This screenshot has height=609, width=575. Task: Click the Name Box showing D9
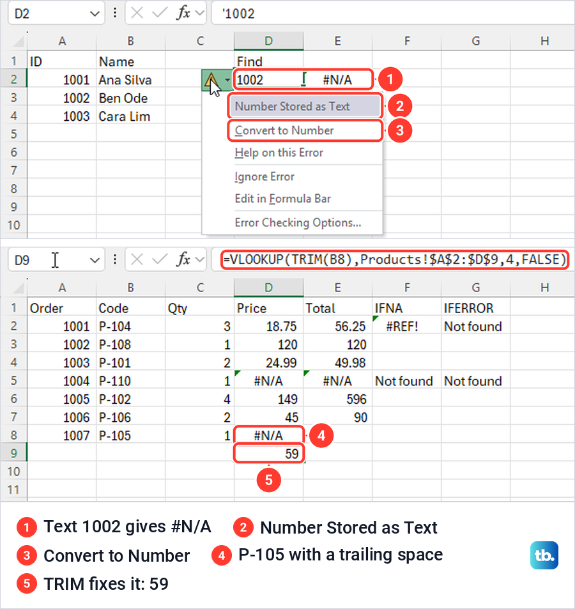coord(49,260)
